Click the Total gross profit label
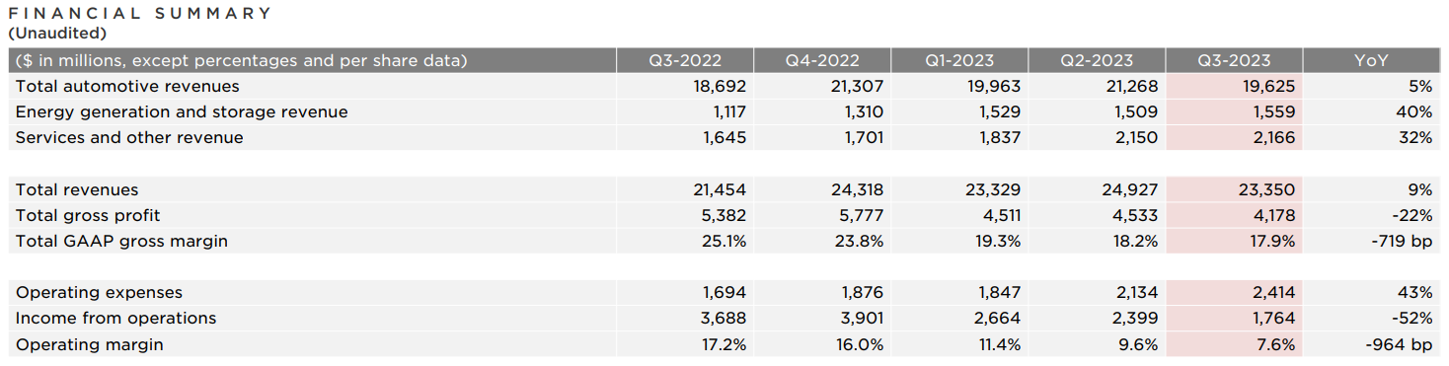Viewport: 1449px width, 366px height. pyautogui.click(x=88, y=215)
